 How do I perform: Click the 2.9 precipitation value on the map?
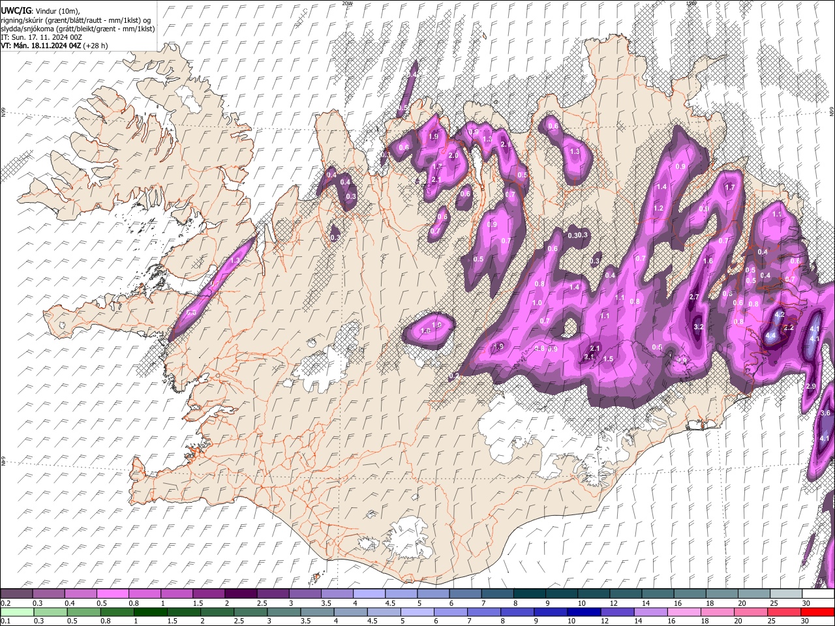811,387
